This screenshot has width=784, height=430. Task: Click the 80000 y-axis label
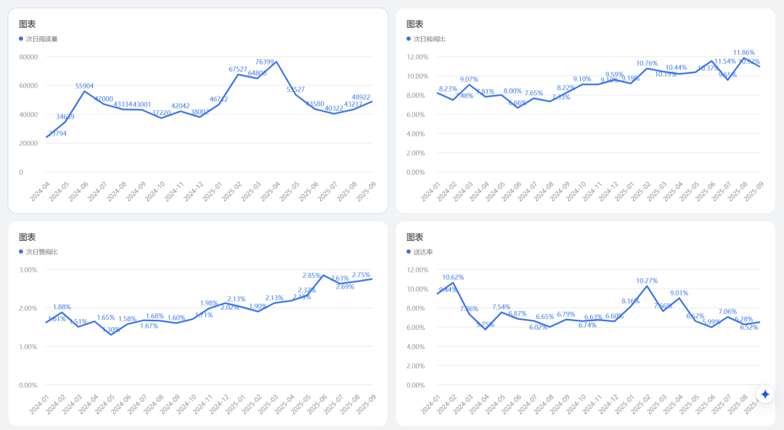(28, 57)
